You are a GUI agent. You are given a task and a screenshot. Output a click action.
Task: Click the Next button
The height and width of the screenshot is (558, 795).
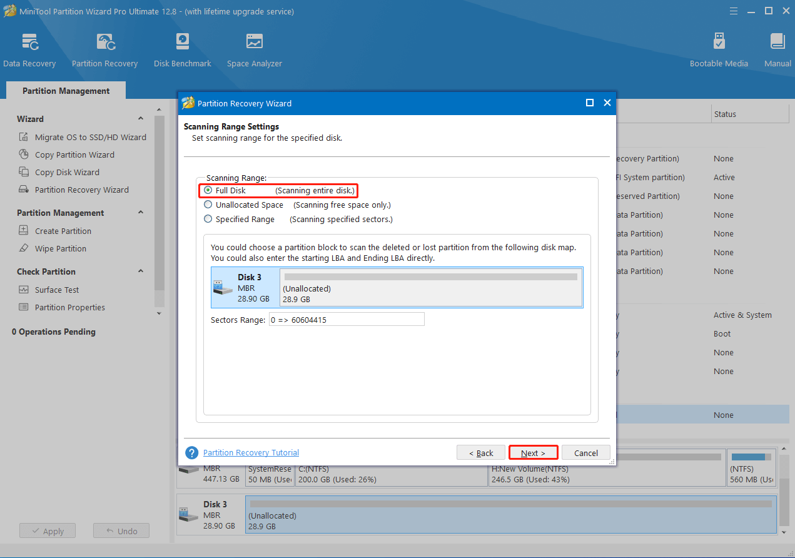[x=533, y=453]
